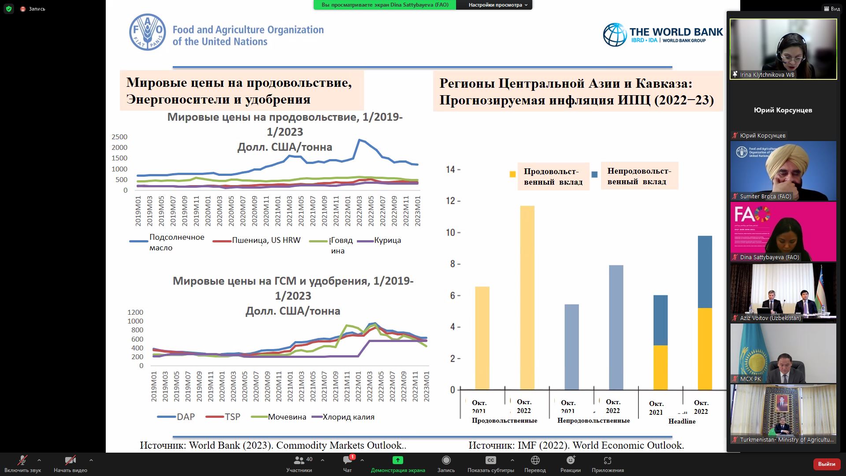The height and width of the screenshot is (476, 846).
Task: Open the View layout menu top right
Action: 831,9
